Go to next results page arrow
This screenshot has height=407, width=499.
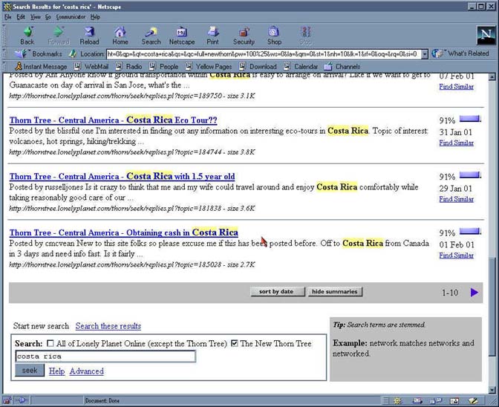click(x=474, y=292)
